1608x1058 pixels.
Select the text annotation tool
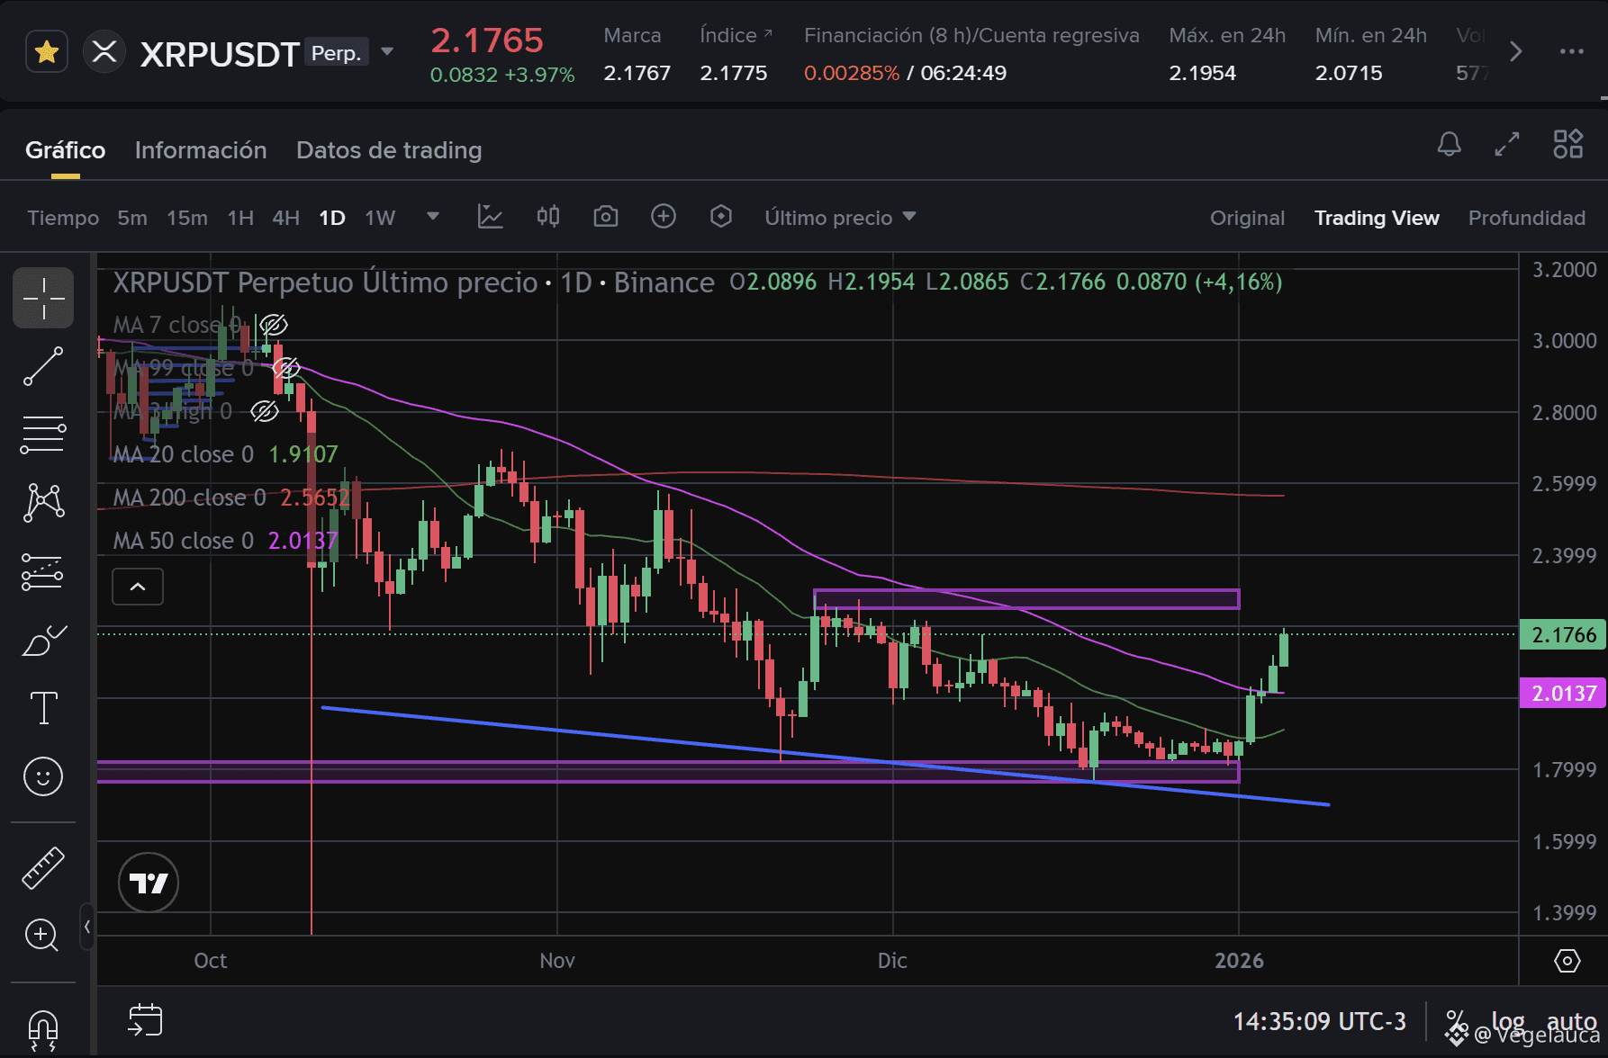click(43, 708)
